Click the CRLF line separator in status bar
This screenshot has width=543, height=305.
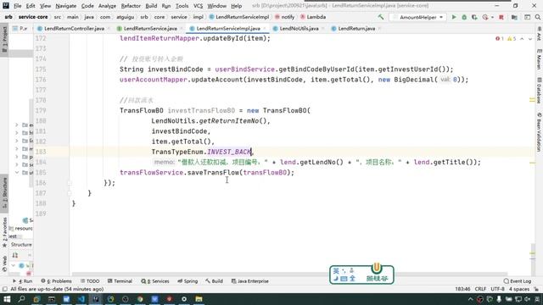click(x=480, y=289)
